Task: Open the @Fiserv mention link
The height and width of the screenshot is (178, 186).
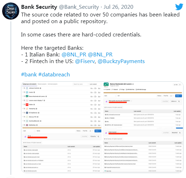Action: click(85, 61)
